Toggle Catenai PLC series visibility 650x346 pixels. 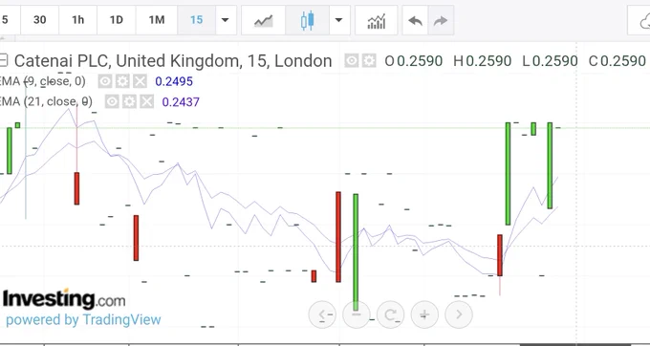click(x=352, y=61)
